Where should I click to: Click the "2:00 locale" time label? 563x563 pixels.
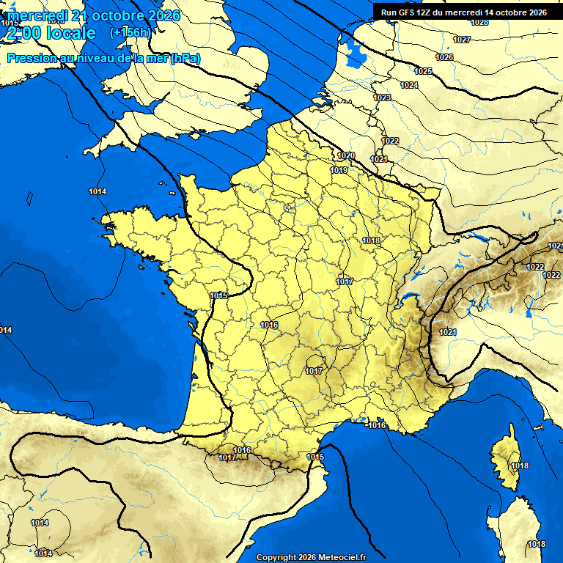coord(51,33)
